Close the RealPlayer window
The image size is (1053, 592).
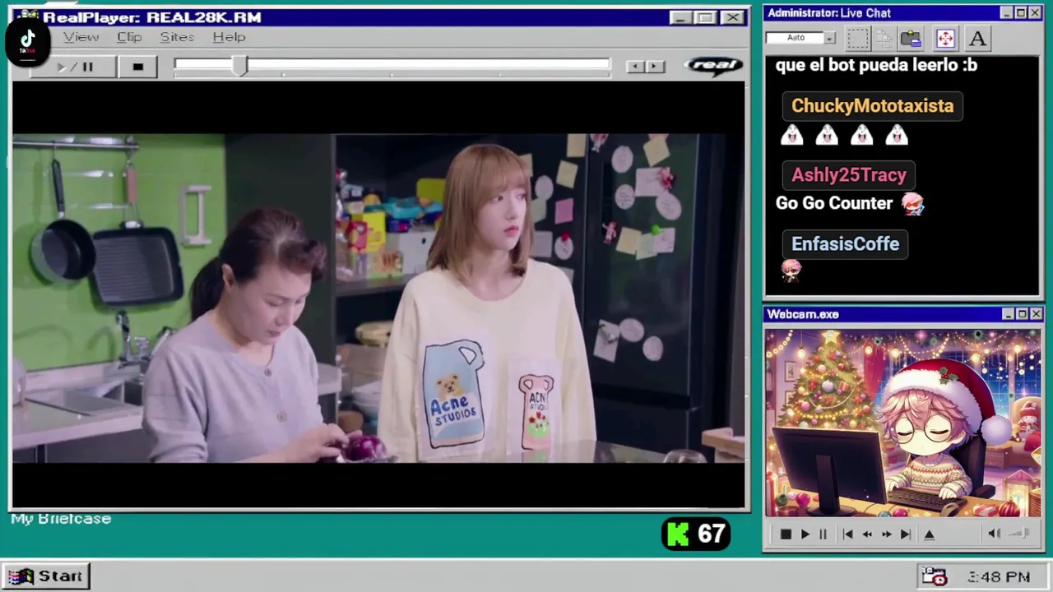[731, 17]
